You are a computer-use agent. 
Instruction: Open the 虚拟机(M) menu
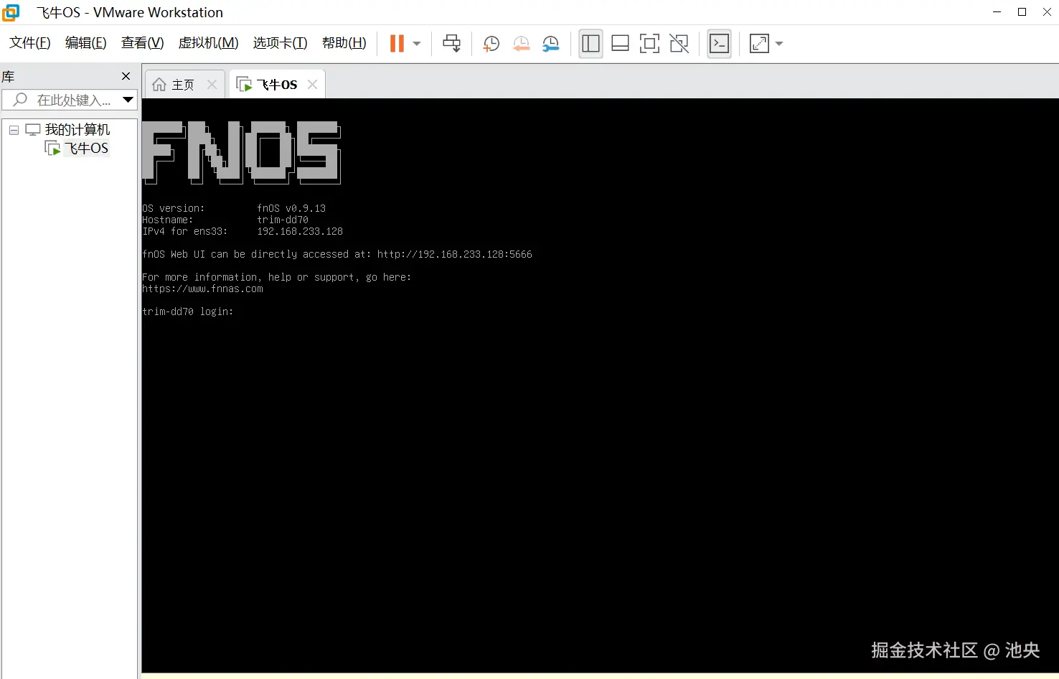tap(208, 42)
